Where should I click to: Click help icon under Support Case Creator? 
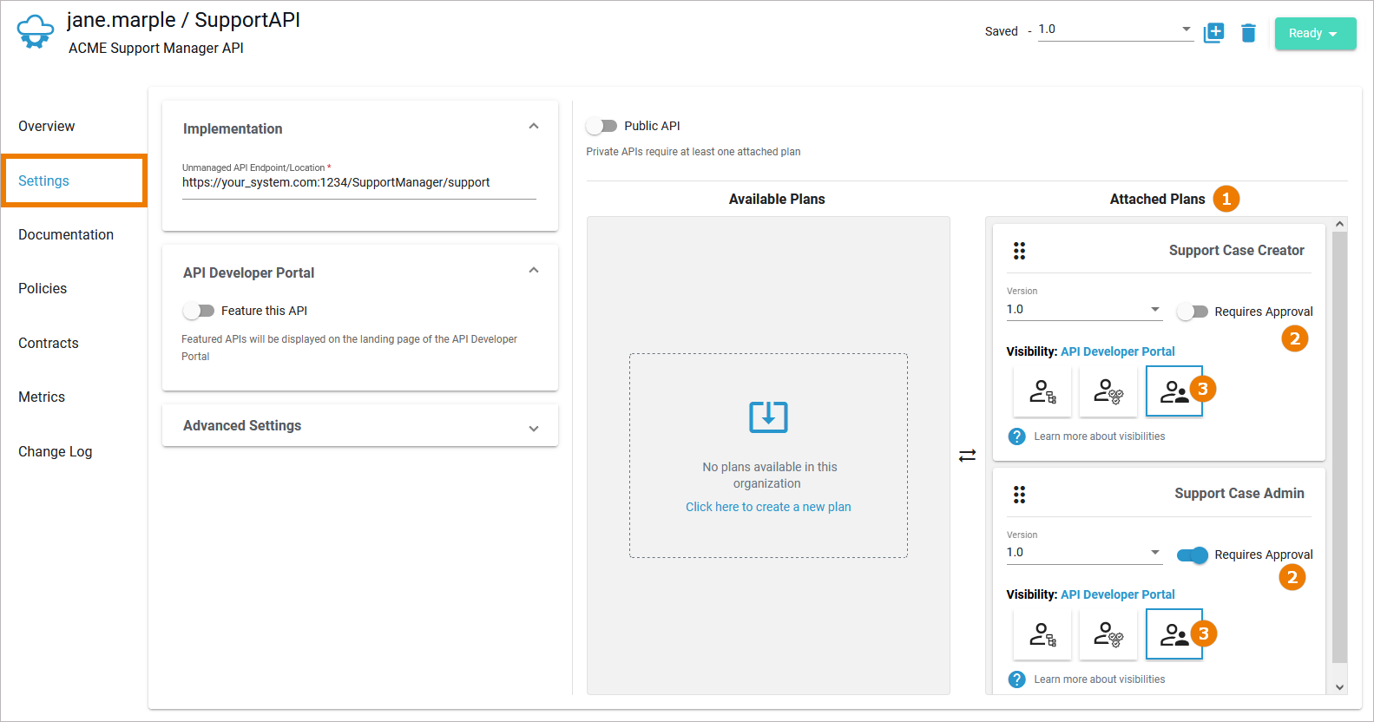click(1016, 436)
